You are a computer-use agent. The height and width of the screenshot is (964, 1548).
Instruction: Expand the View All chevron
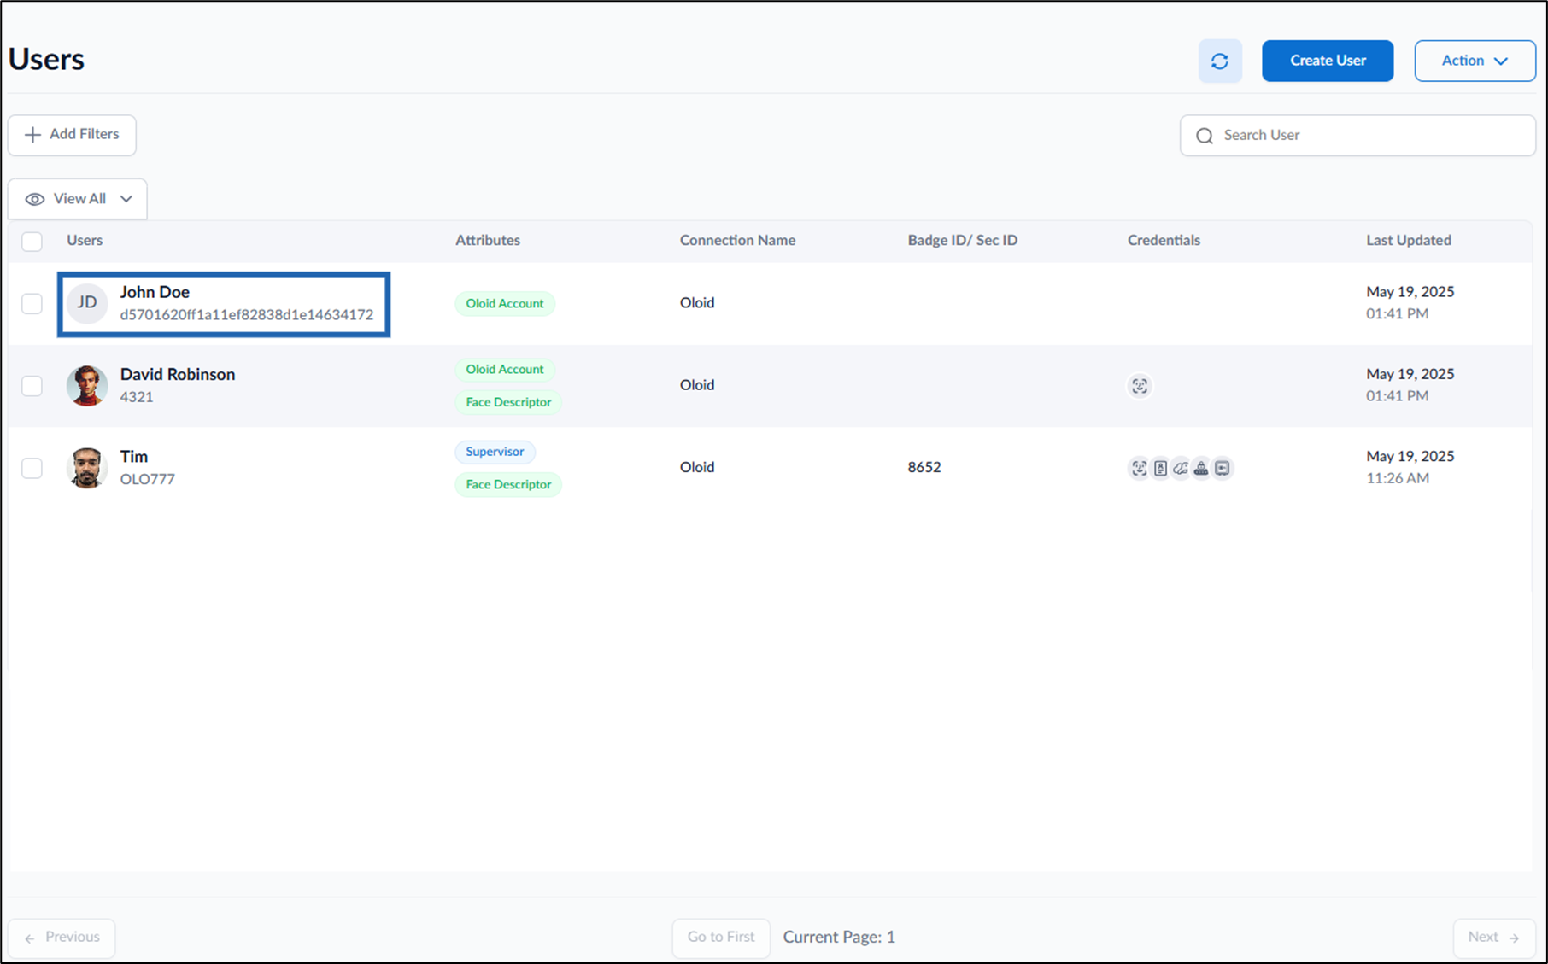pos(126,199)
